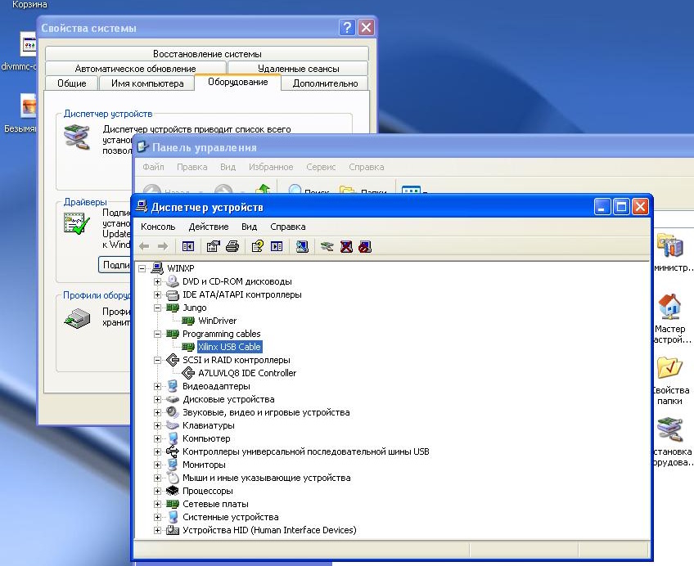Switch to the Восстановление системы tab
This screenshot has height=566, width=694.
point(207,54)
